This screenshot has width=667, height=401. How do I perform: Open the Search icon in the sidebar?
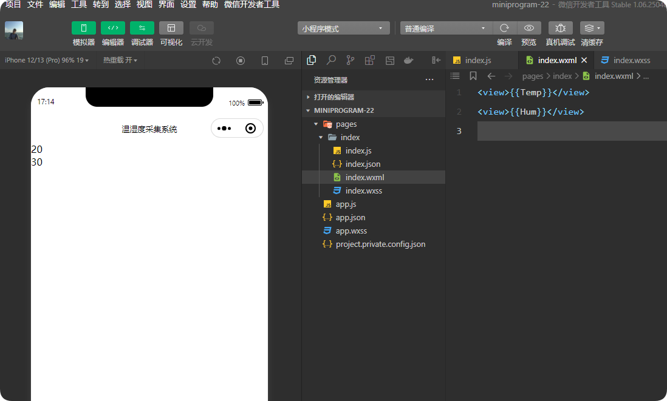pyautogui.click(x=331, y=60)
